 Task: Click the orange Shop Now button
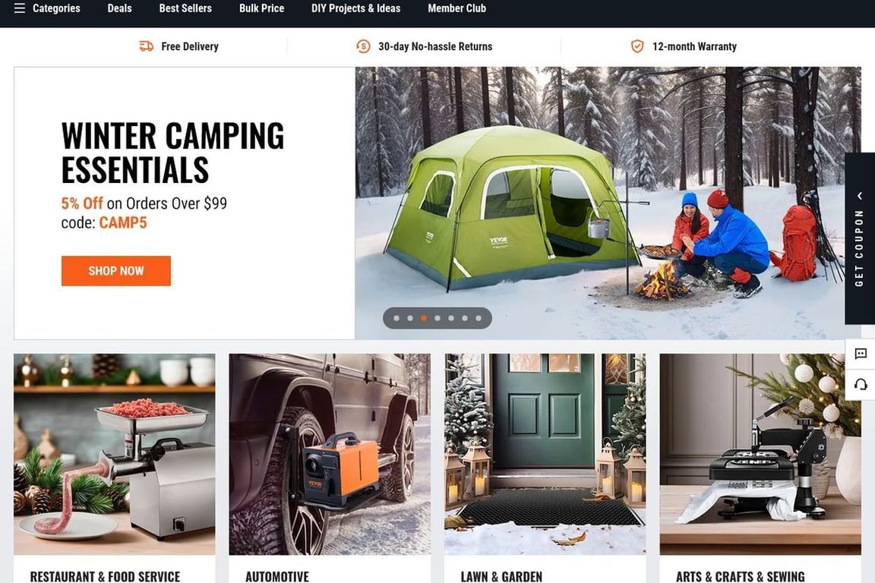coord(116,271)
